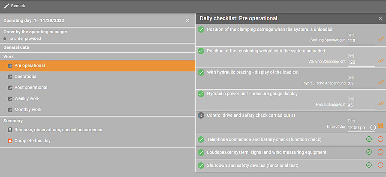Click Complete this day
386x177 pixels.
33,141
